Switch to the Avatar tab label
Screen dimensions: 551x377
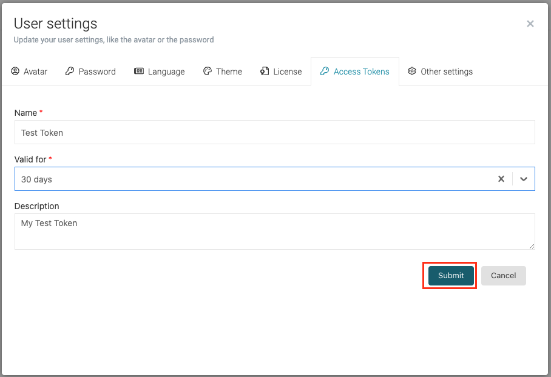point(36,72)
